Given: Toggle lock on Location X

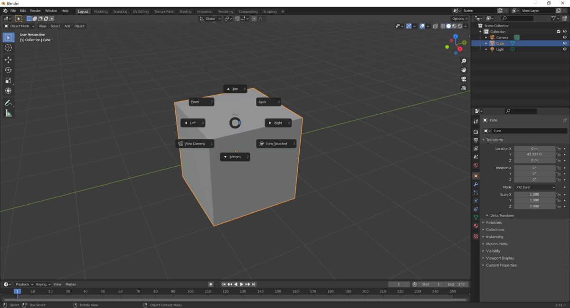Looking at the screenshot, I should point(559,149).
